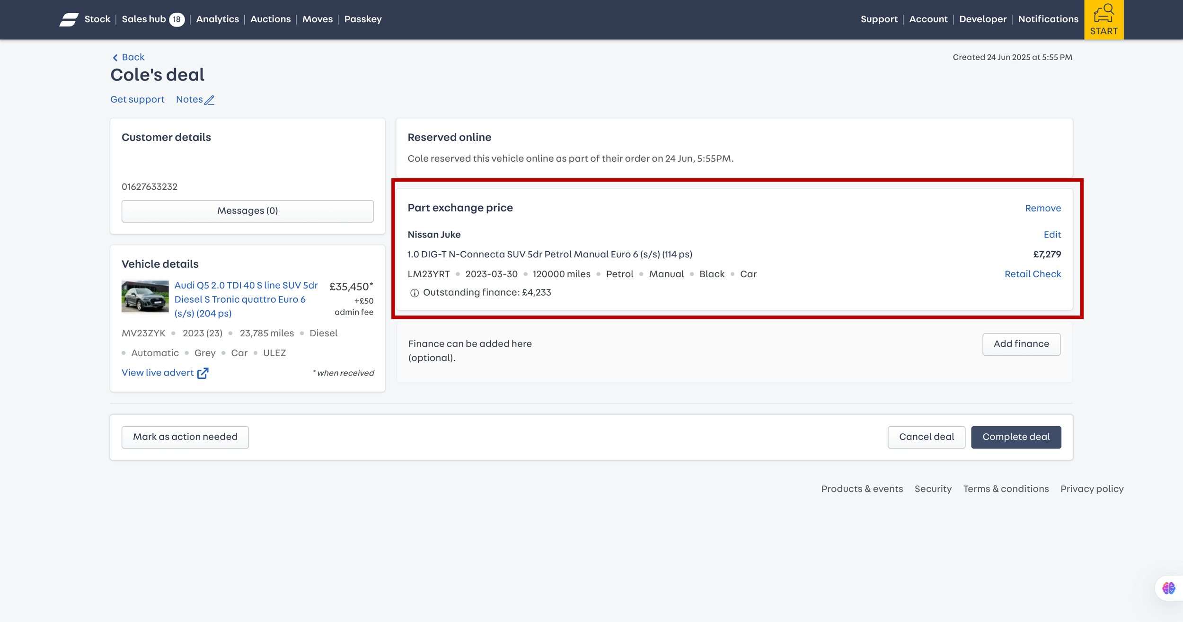Click the customer phone number 01627633232

click(x=150, y=187)
